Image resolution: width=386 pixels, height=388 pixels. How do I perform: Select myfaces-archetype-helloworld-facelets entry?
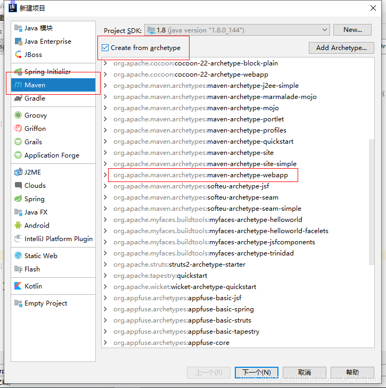pos(221,231)
